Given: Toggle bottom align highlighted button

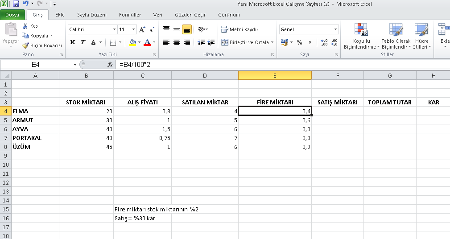Looking at the screenshot, I should [x=187, y=29].
